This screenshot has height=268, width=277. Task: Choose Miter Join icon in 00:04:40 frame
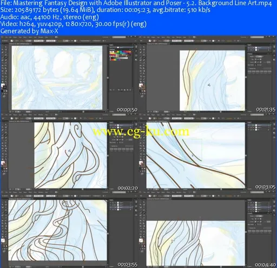pos(255,221)
